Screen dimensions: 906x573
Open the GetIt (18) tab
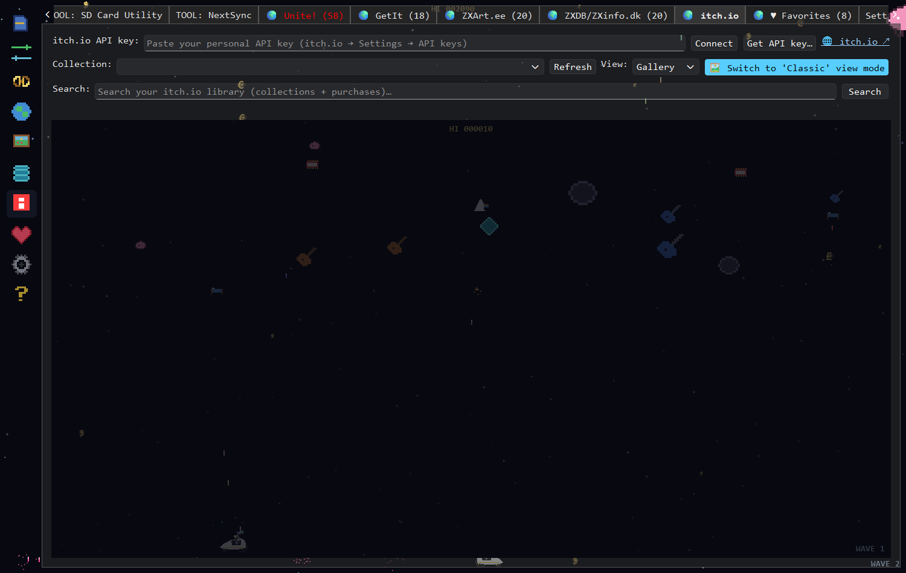pyautogui.click(x=394, y=16)
